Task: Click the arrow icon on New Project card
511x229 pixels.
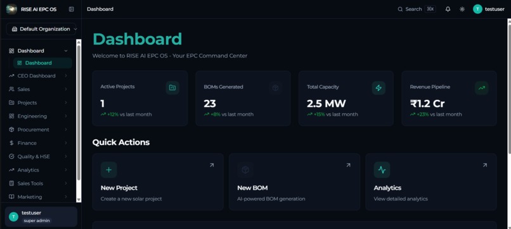Action: click(212, 165)
